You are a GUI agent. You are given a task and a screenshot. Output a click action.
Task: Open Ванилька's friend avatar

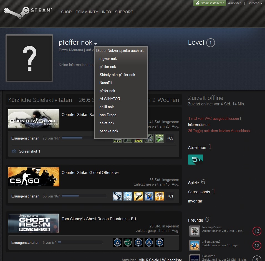[x=195, y=245]
